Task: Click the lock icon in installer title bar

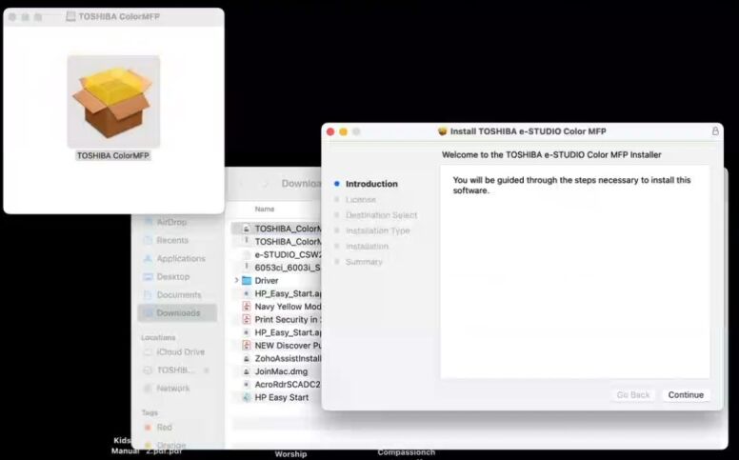Action: [x=715, y=131]
